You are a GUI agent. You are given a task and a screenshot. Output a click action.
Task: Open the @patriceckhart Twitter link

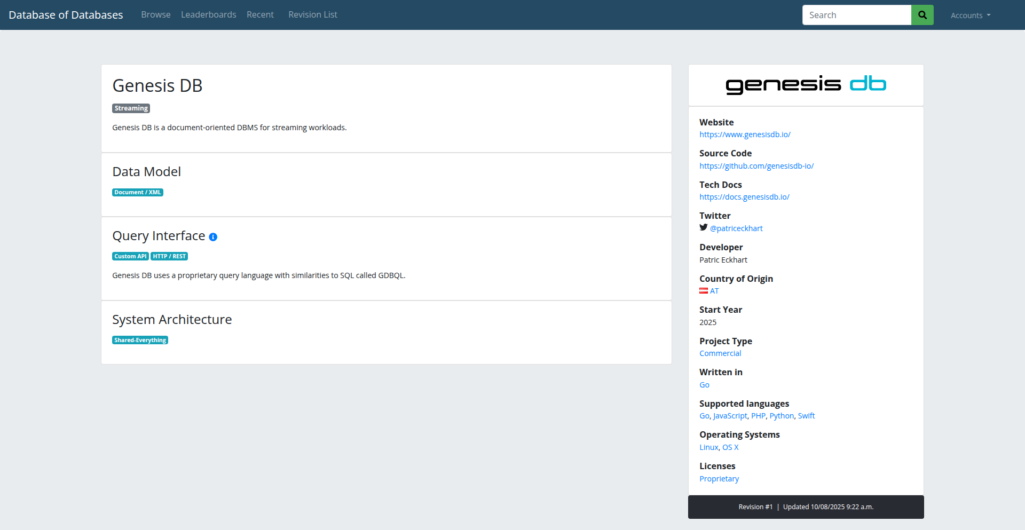pyautogui.click(x=736, y=228)
